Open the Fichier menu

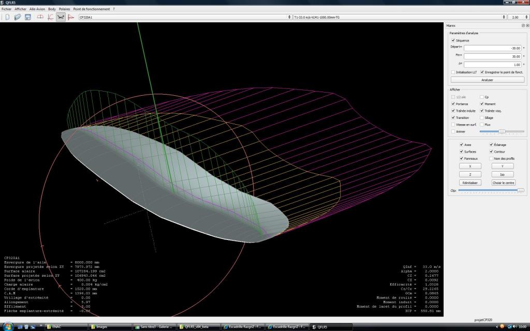(6, 9)
